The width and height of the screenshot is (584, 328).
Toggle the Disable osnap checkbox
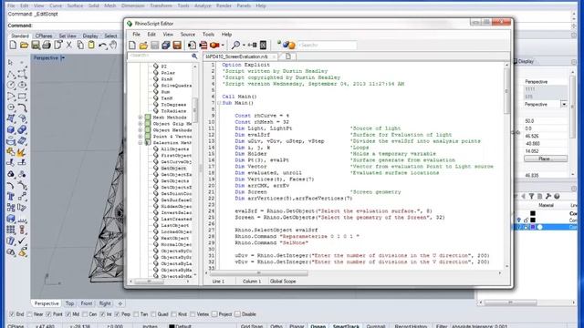237,314
